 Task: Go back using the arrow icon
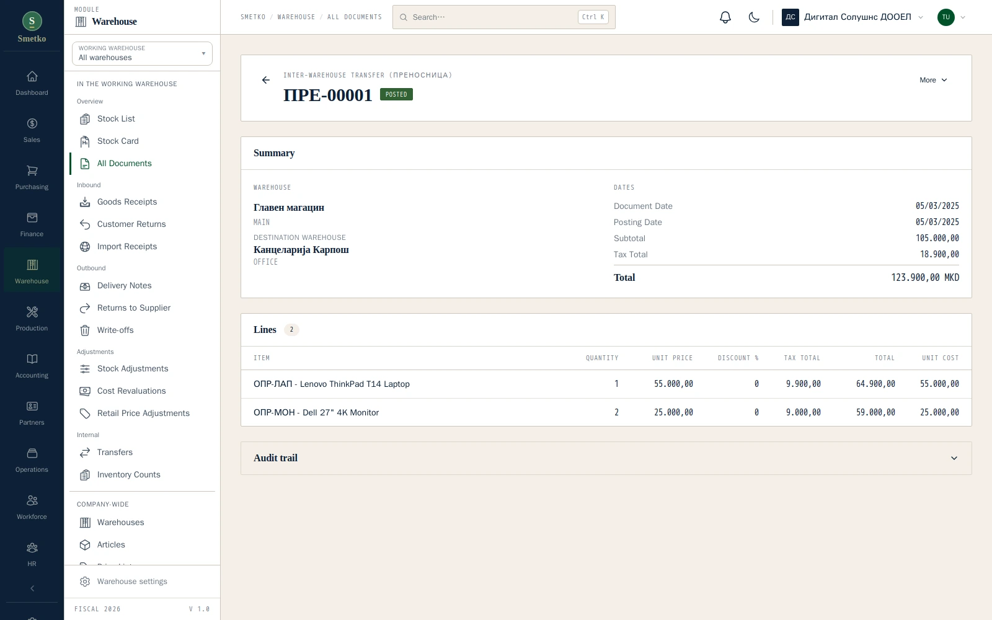coord(266,80)
